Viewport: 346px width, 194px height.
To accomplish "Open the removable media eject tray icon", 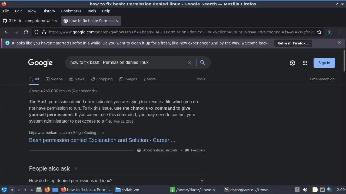I will click(x=297, y=190).
